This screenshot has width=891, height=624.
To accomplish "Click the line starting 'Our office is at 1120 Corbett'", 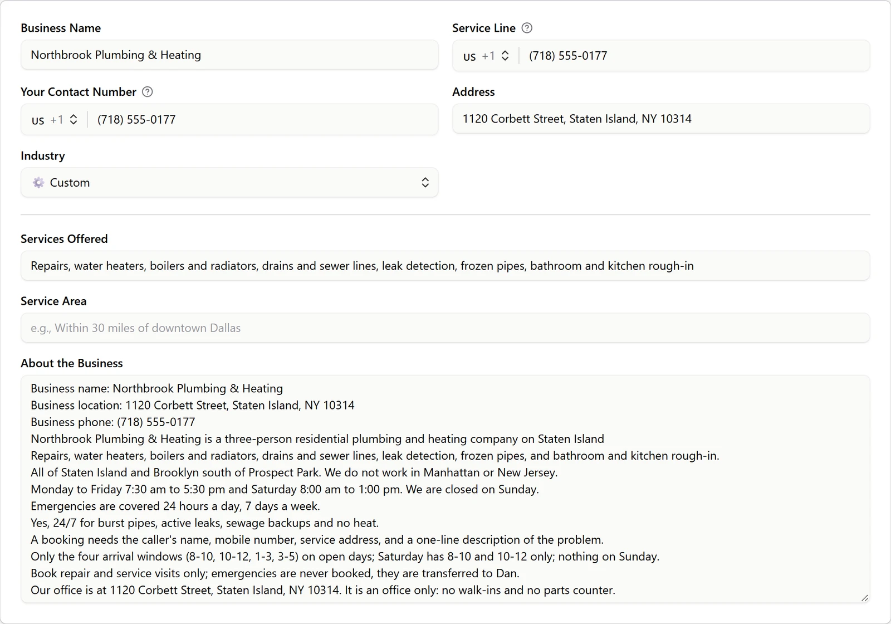I will [323, 590].
